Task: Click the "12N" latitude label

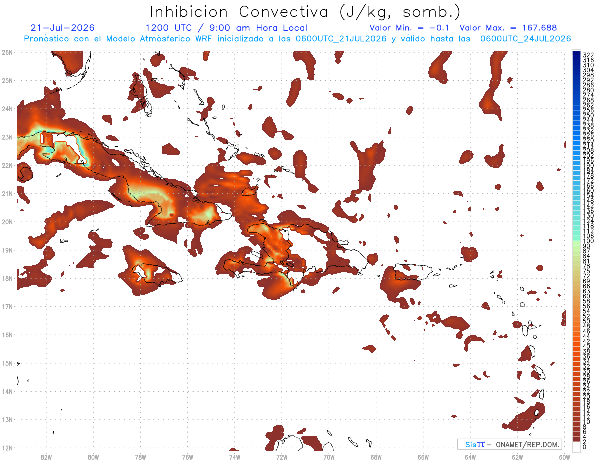Action: pyautogui.click(x=7, y=448)
